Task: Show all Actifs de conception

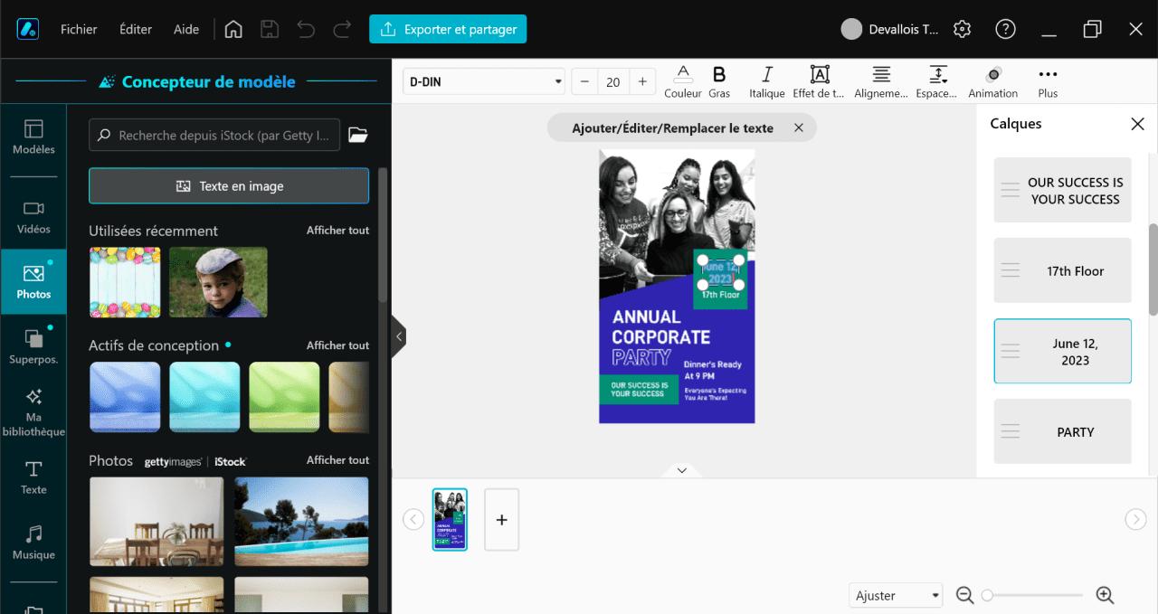Action: tap(337, 345)
